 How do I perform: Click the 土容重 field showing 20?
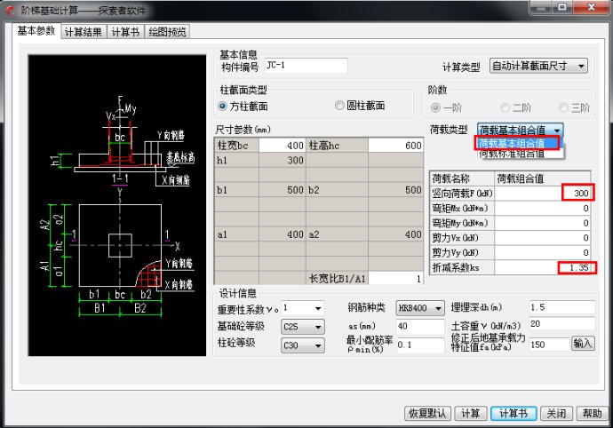tap(561, 323)
